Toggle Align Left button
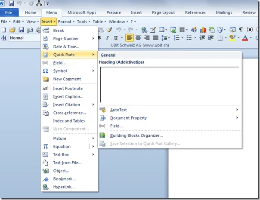The height and width of the screenshot is (200, 260). (129, 38)
